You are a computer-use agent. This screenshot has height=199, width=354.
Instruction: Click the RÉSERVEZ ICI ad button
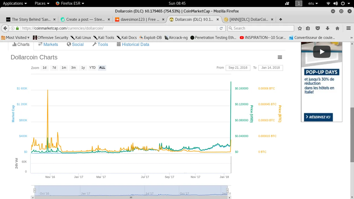(x=318, y=117)
